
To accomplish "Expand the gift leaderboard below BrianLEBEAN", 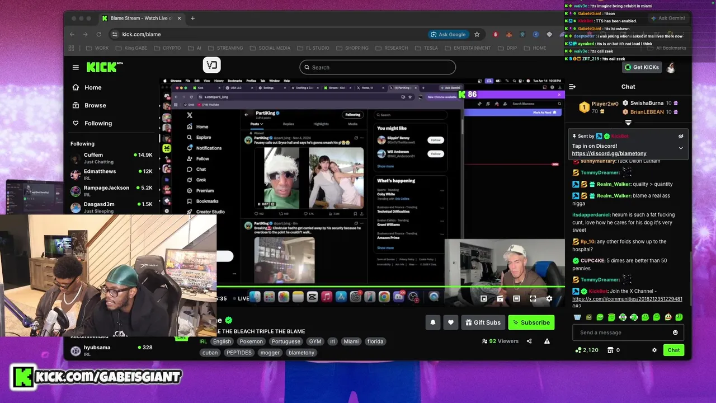I will [x=628, y=123].
